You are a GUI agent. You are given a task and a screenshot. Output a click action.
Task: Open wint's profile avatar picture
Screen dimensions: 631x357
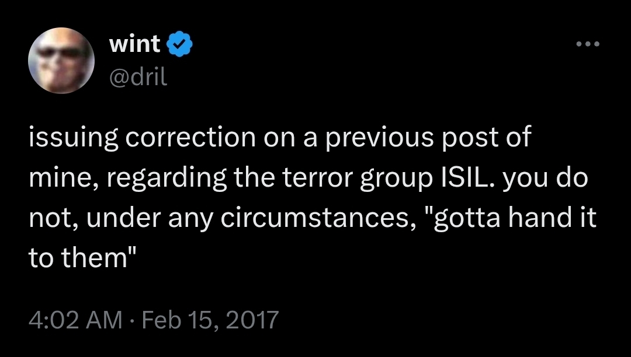click(x=61, y=61)
